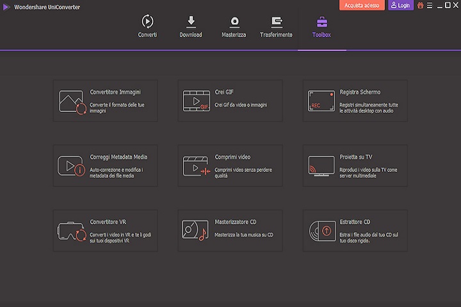461x307 pixels.
Task: Click the Login button
Action: [401, 5]
